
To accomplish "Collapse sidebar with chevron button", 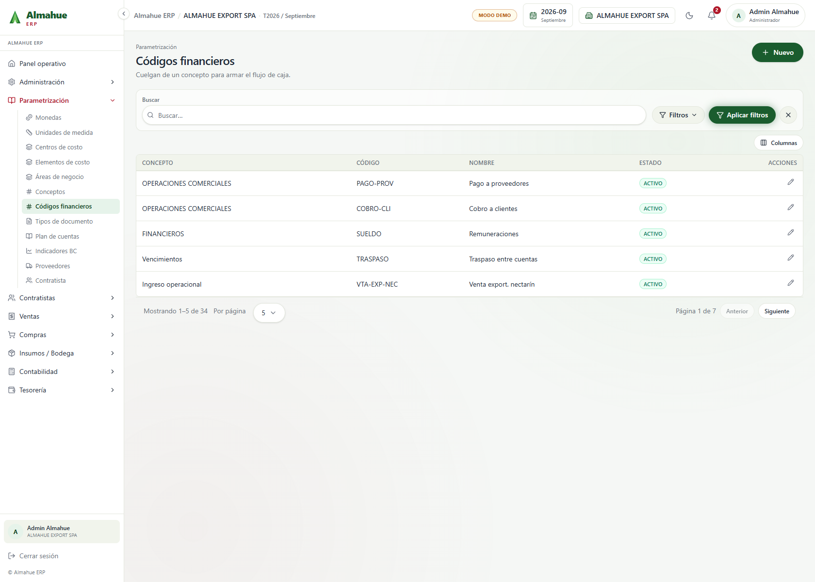I will [x=124, y=14].
